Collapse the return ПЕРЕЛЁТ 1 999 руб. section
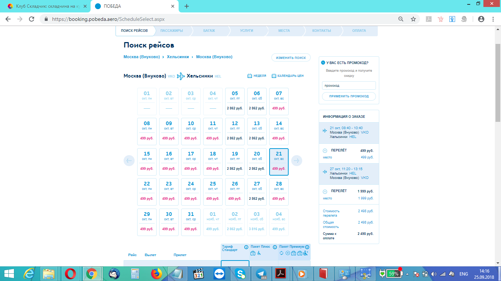501x281 pixels. point(325,192)
